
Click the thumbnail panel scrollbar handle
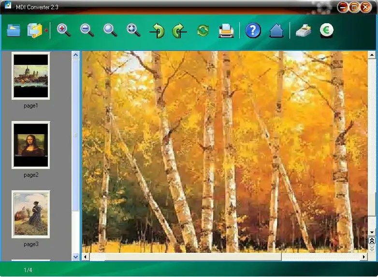pos(76,135)
